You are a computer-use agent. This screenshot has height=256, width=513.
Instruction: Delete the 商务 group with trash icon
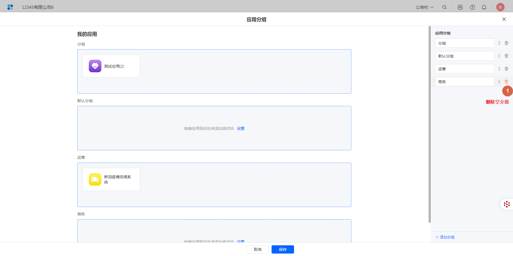click(x=506, y=82)
